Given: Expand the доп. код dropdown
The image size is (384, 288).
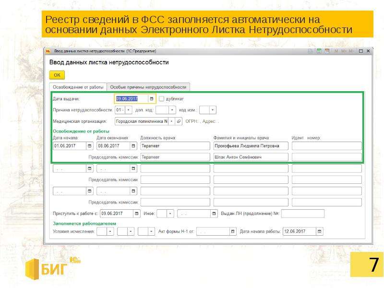Looking at the screenshot, I should [x=172, y=110].
